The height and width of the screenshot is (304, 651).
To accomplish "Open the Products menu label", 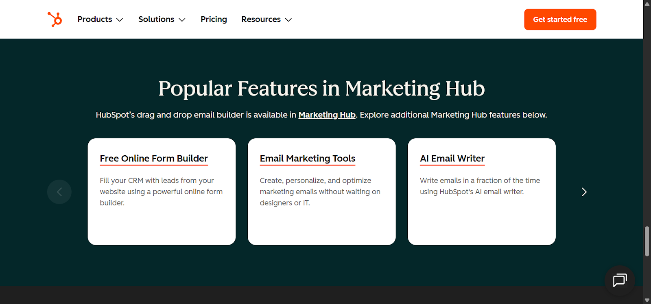I will pos(95,20).
